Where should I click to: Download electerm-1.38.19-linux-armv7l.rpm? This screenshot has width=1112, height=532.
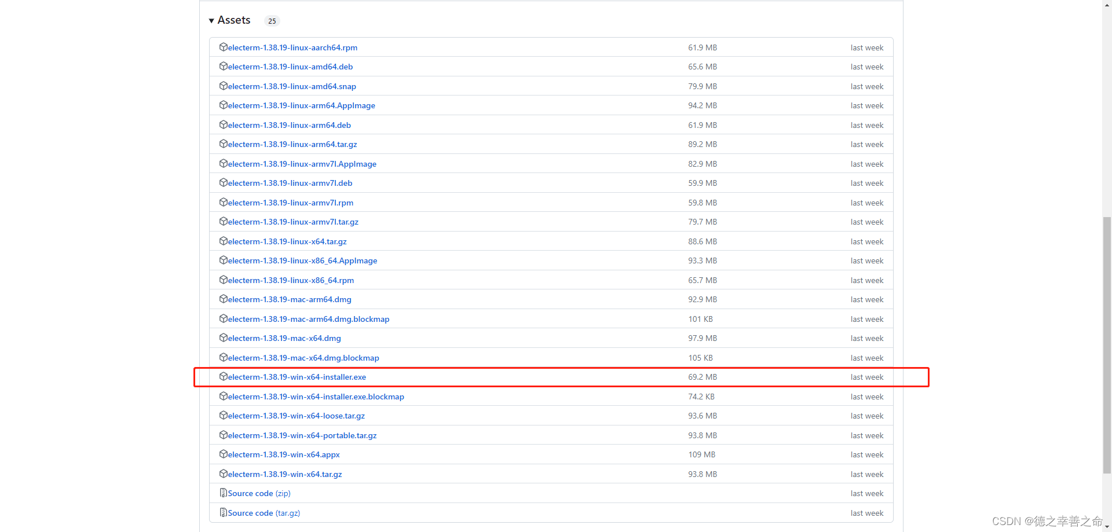[x=290, y=203]
